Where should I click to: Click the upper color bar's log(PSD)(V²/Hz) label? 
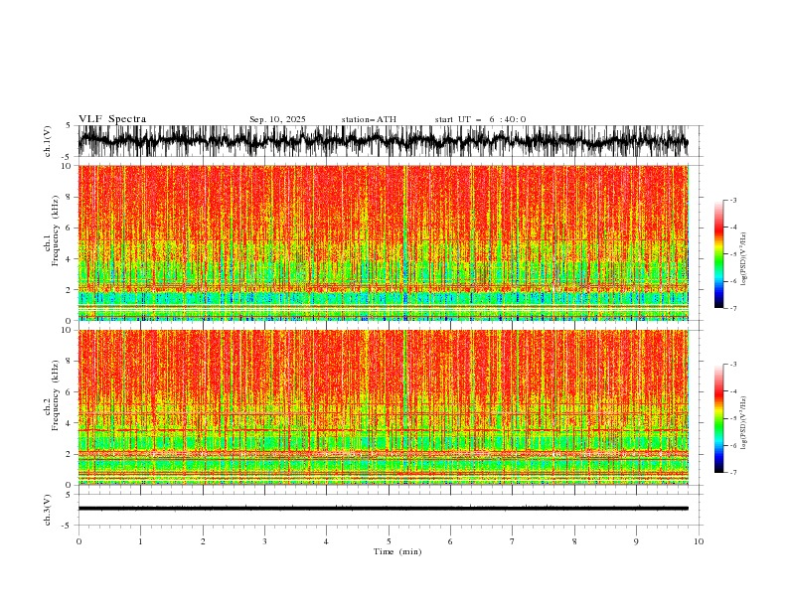(x=744, y=259)
